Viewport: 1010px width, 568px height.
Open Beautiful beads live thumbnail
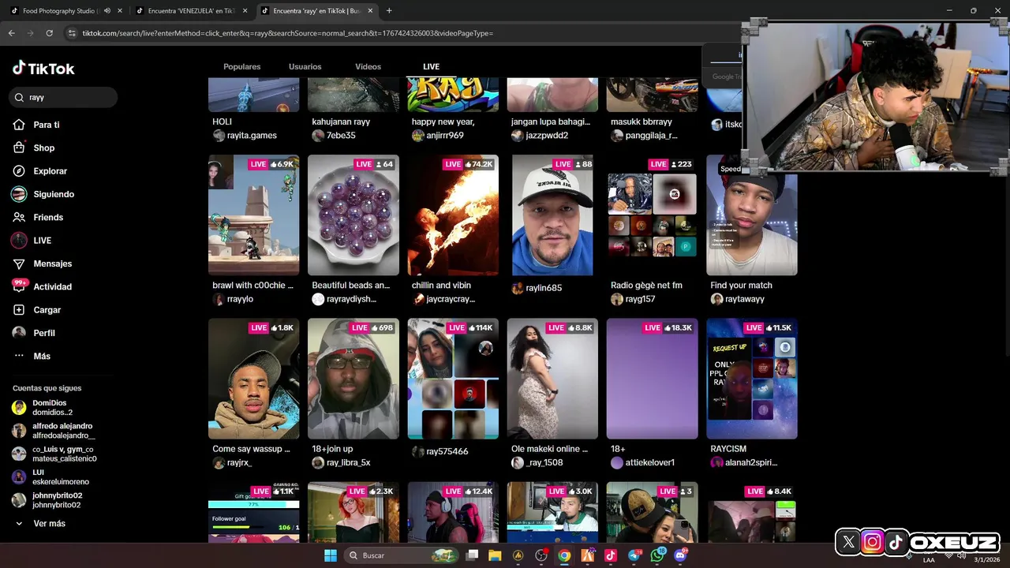click(353, 215)
